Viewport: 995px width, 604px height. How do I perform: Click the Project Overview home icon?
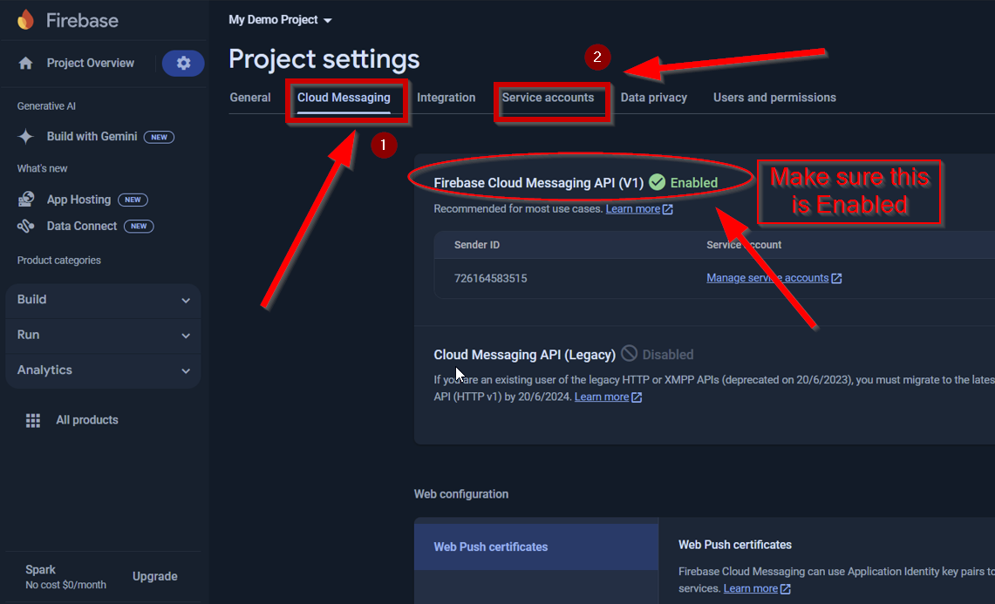tap(26, 63)
